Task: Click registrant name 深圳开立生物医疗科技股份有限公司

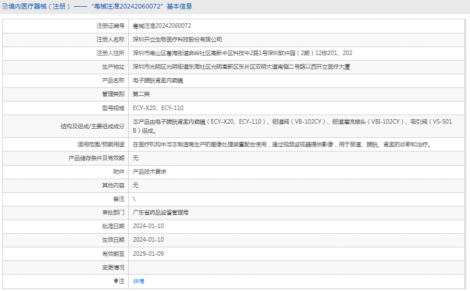Action: point(177,40)
